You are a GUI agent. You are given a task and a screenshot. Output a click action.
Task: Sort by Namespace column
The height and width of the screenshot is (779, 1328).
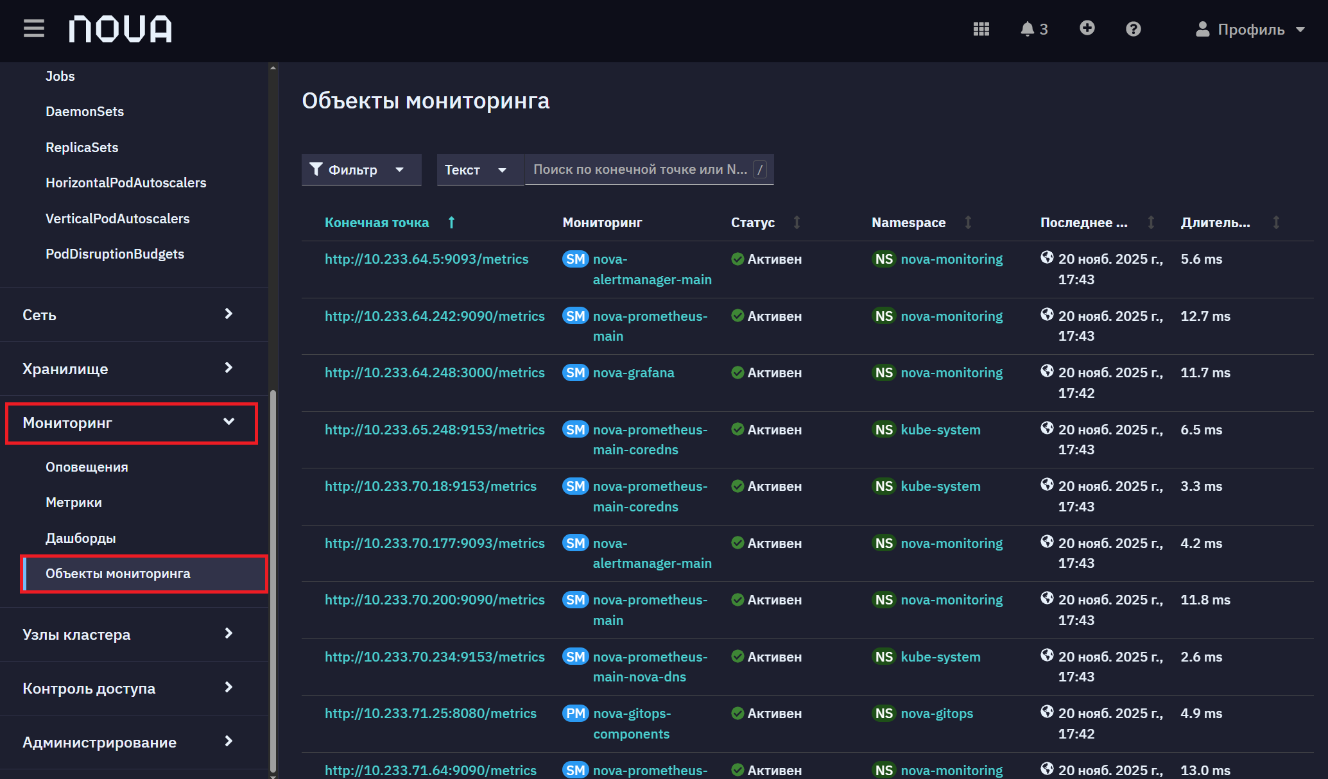coord(968,222)
